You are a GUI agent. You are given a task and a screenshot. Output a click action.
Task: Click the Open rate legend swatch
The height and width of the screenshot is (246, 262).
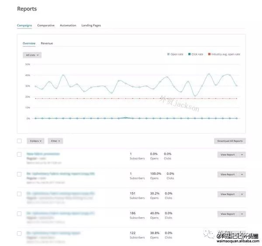[169, 54]
